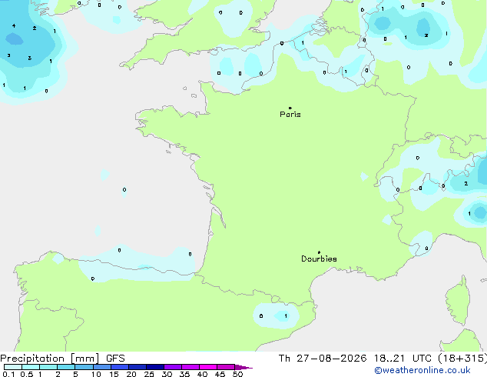
Task: Click the legend arrow tip beyond 50
Action: click(x=243, y=367)
